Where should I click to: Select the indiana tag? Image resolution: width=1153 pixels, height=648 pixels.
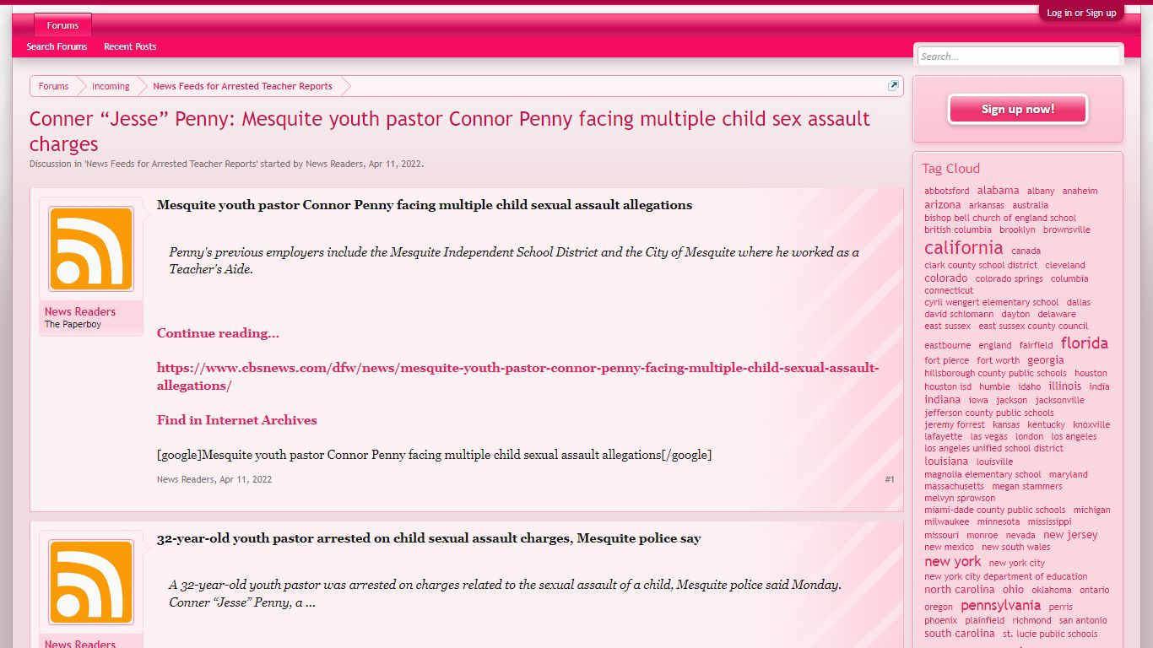[x=943, y=399]
